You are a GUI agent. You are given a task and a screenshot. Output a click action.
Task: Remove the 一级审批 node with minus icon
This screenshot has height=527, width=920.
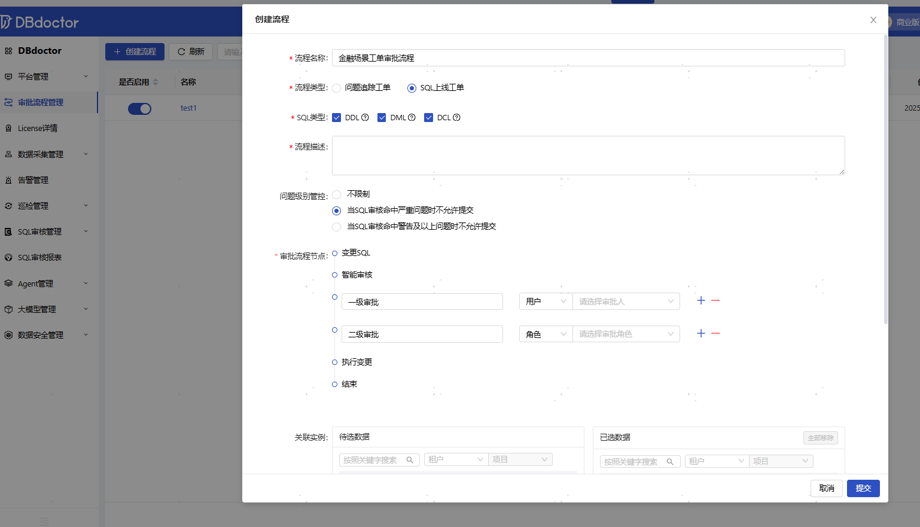715,301
